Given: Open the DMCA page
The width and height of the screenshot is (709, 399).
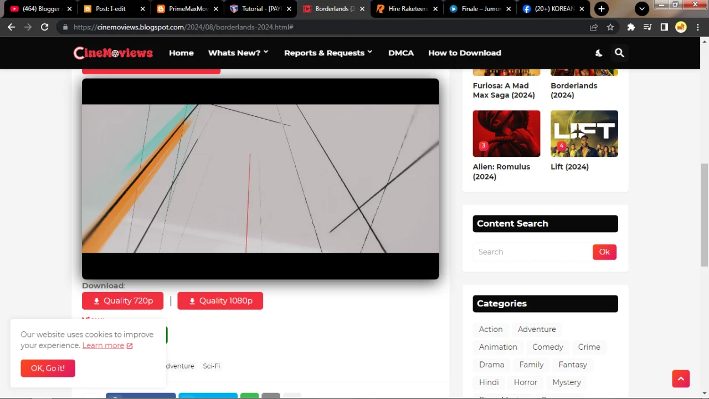Looking at the screenshot, I should click(401, 53).
